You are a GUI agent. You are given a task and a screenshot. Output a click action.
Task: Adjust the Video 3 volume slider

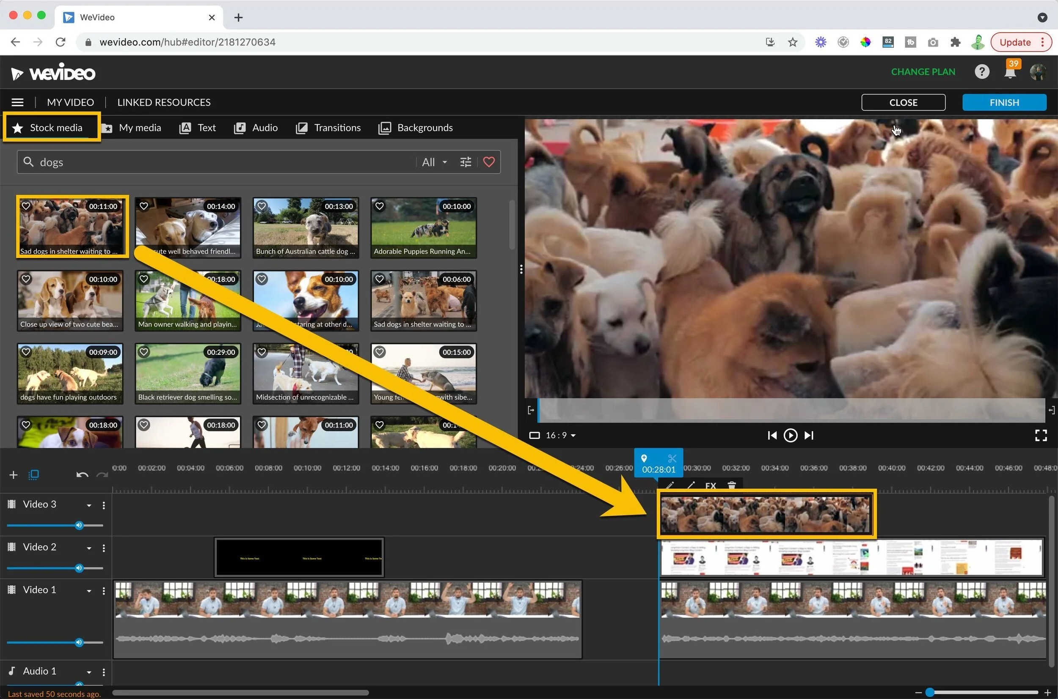[79, 525]
